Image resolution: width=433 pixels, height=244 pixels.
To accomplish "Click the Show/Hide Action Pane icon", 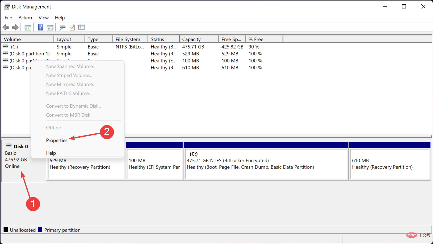I will [x=50, y=27].
